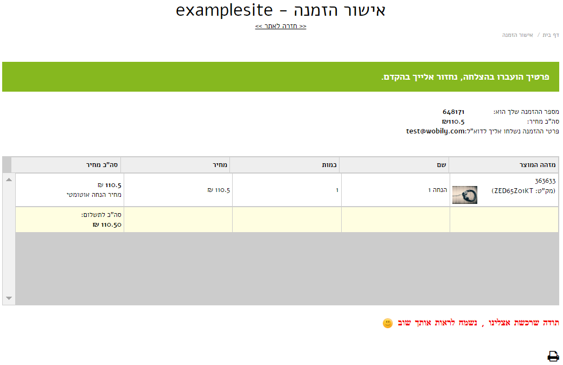Select the 'שם' column header
The width and height of the screenshot is (563, 365).
pos(394,165)
